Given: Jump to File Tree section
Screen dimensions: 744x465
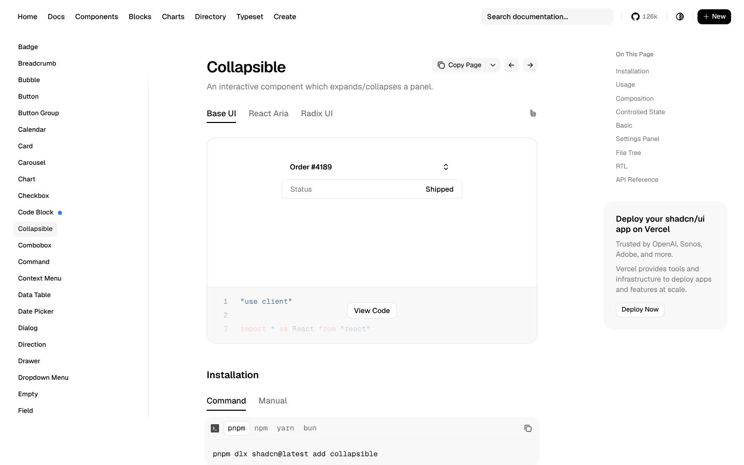Looking at the screenshot, I should pos(628,153).
